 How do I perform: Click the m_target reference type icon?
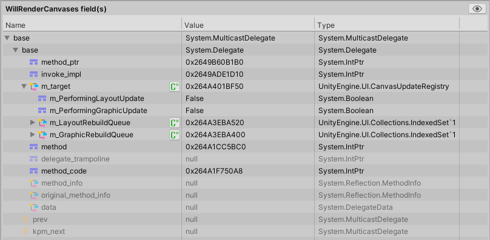[34, 86]
